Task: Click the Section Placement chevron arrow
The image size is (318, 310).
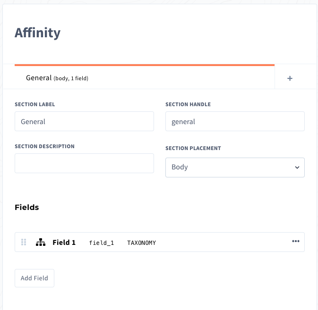Action: point(297,168)
